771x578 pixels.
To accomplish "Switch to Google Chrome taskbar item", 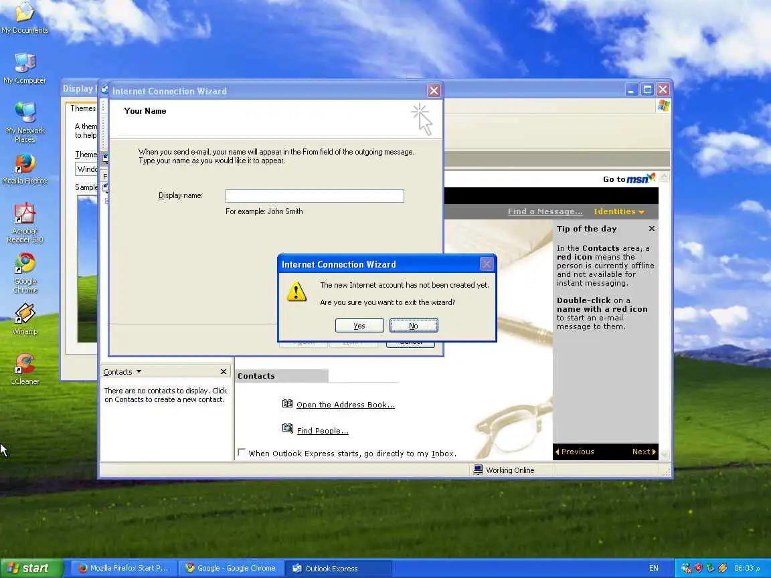I will pos(231,568).
